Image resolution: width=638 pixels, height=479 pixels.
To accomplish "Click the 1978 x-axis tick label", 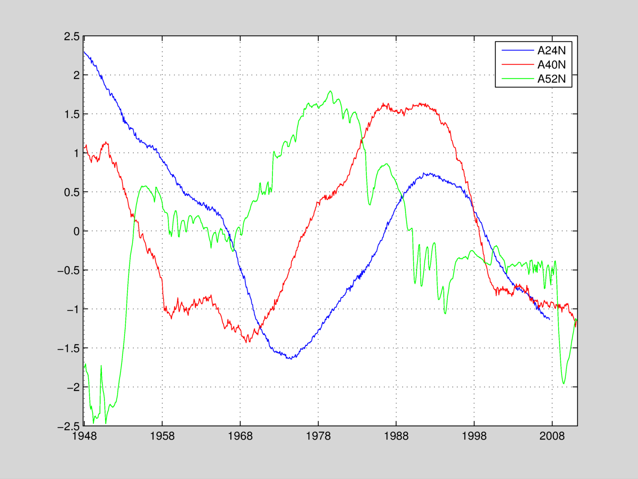I will [318, 436].
